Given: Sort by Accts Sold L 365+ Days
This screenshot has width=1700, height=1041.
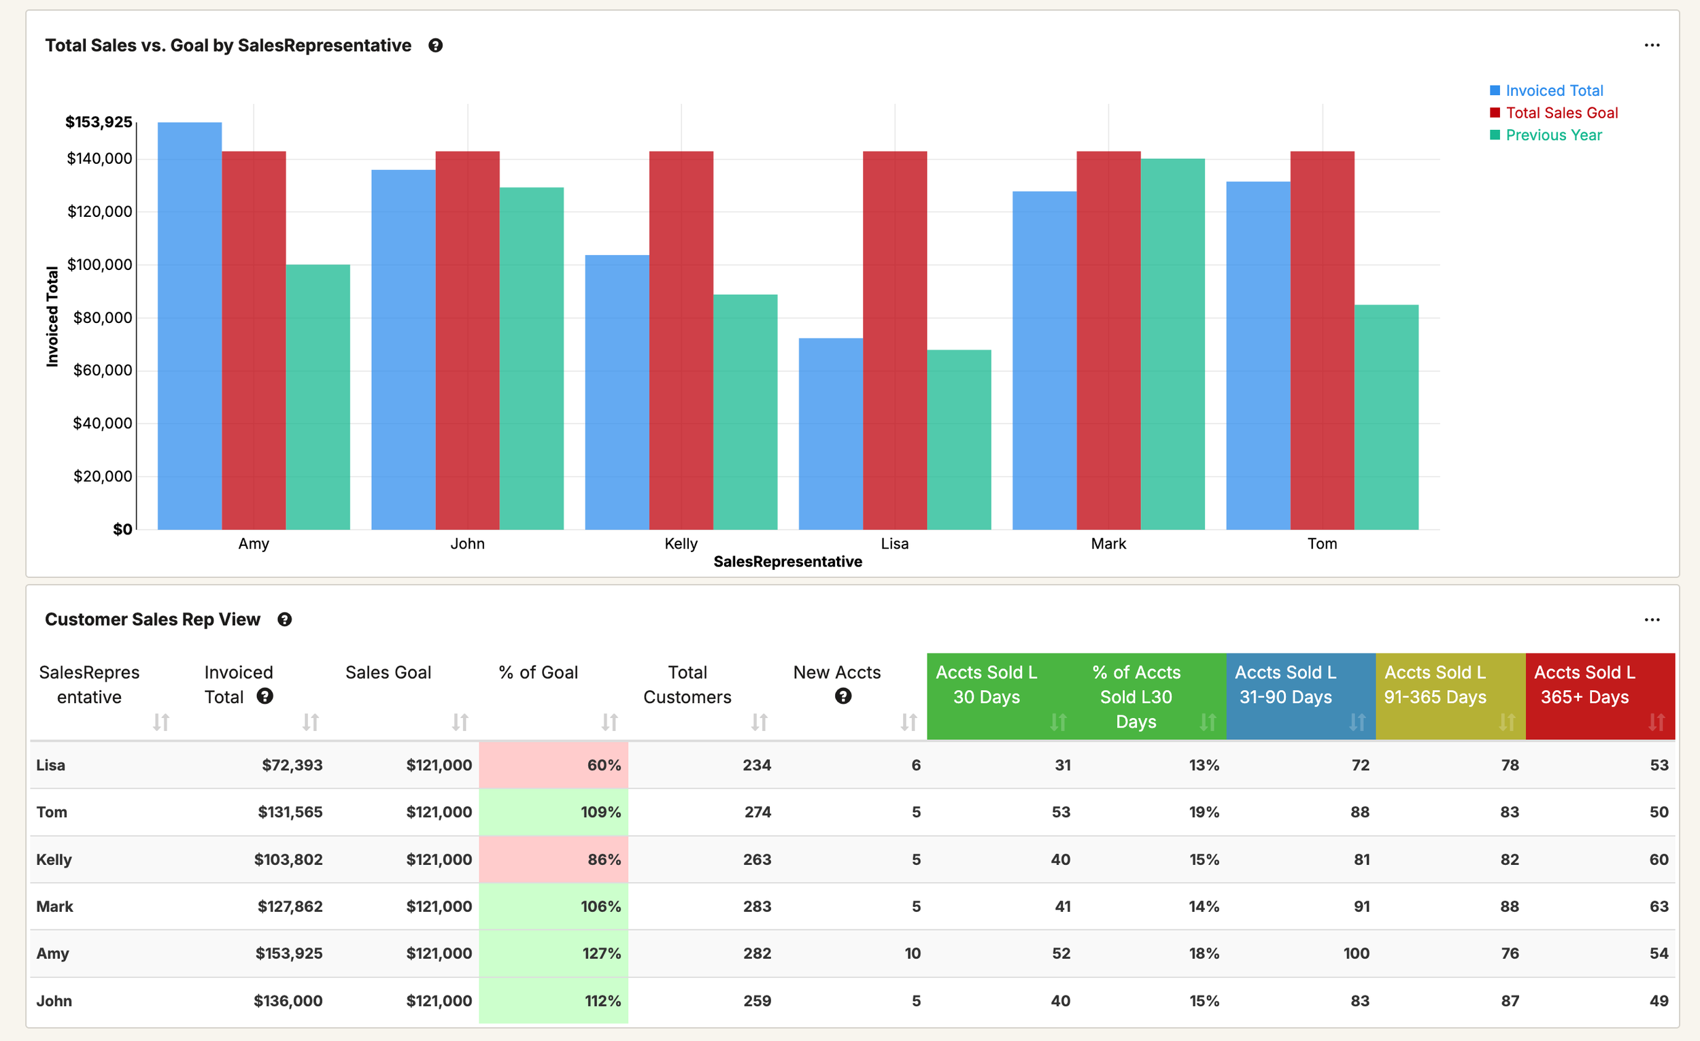Looking at the screenshot, I should click(1656, 722).
